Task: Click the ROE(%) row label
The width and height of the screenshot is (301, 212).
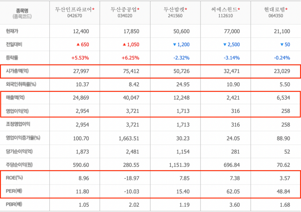Action: click(x=14, y=178)
